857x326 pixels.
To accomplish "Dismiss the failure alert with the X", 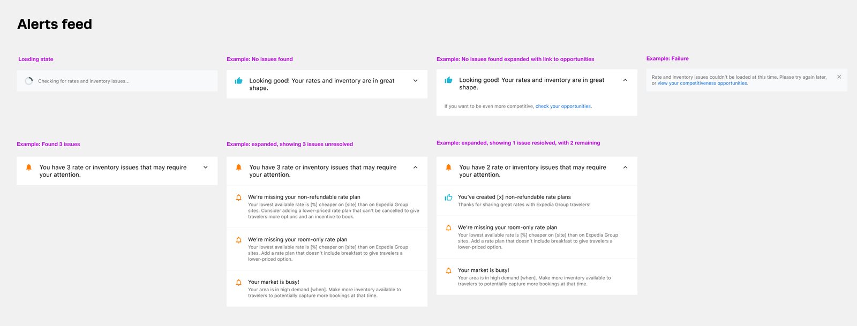I will 839,77.
